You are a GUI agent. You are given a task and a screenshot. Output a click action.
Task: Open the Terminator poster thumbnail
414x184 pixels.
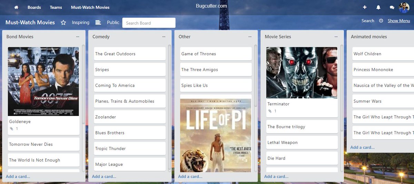coord(302,73)
